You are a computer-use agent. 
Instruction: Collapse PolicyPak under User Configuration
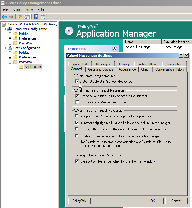(10, 62)
